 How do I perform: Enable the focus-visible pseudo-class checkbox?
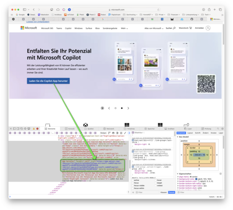coord(133,186)
